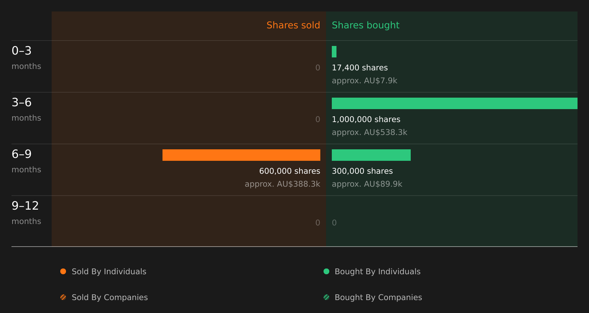Click the '9–12' months row label
This screenshot has width=589, height=313.
[x=25, y=206]
